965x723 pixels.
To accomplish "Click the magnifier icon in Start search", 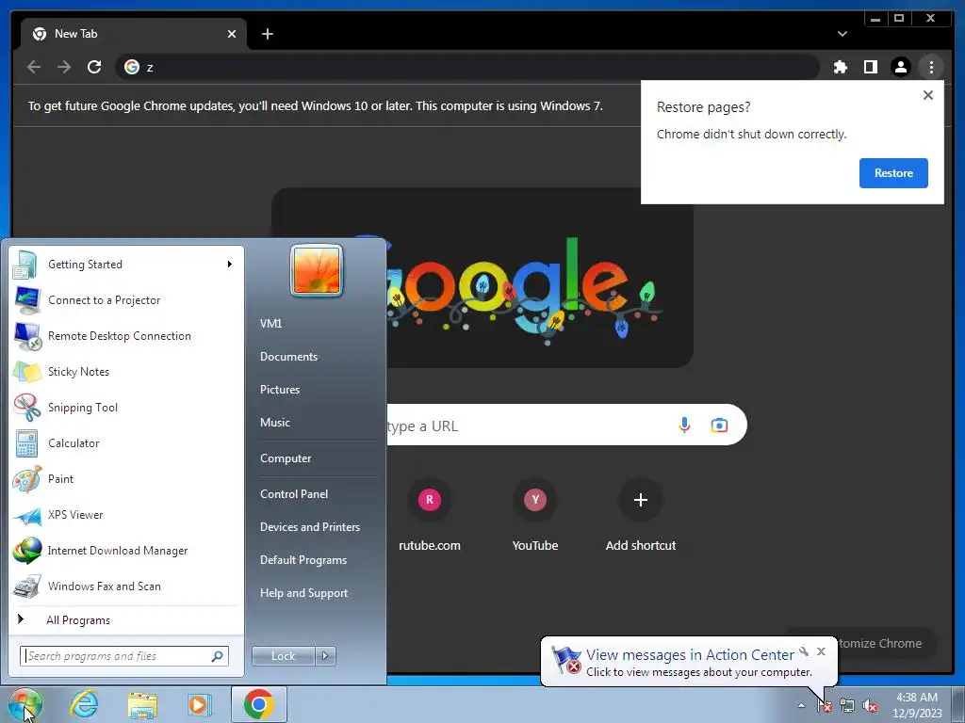I will click(x=218, y=656).
